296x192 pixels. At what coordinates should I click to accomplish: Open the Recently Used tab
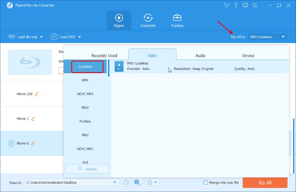tap(104, 55)
